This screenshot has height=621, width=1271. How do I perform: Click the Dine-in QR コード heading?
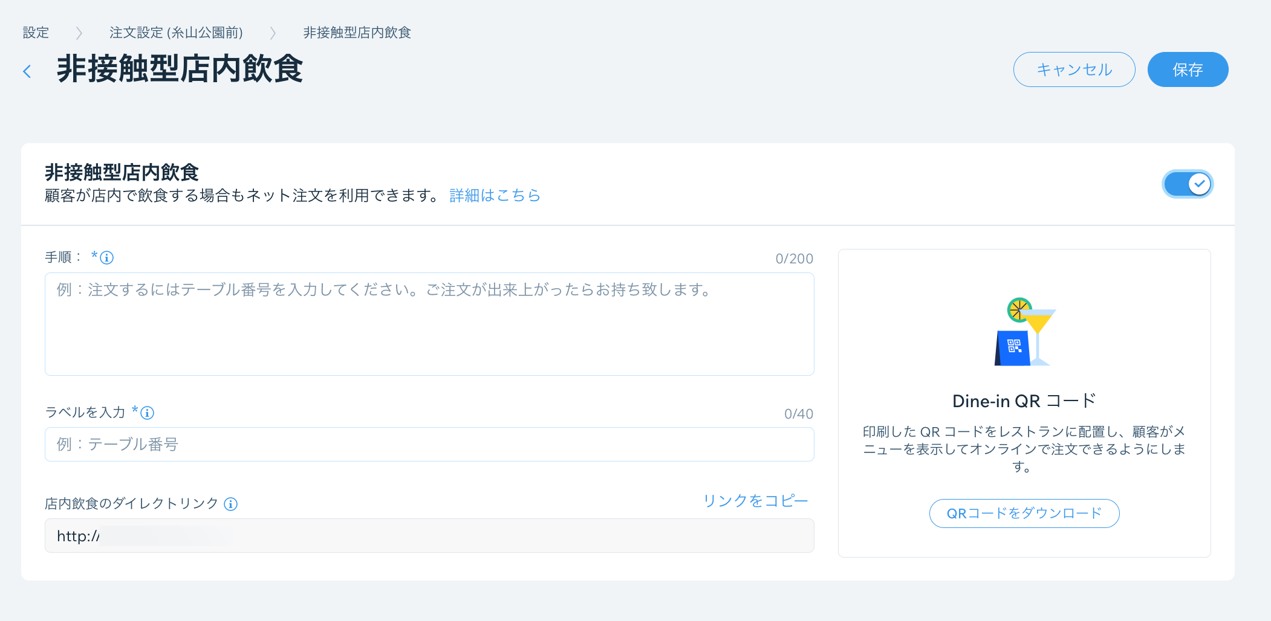coord(1024,401)
